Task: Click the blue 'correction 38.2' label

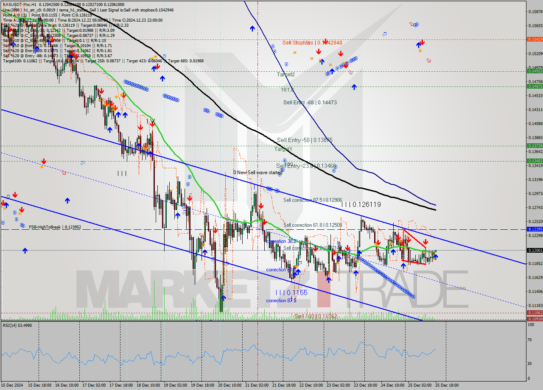Action: (x=282, y=241)
